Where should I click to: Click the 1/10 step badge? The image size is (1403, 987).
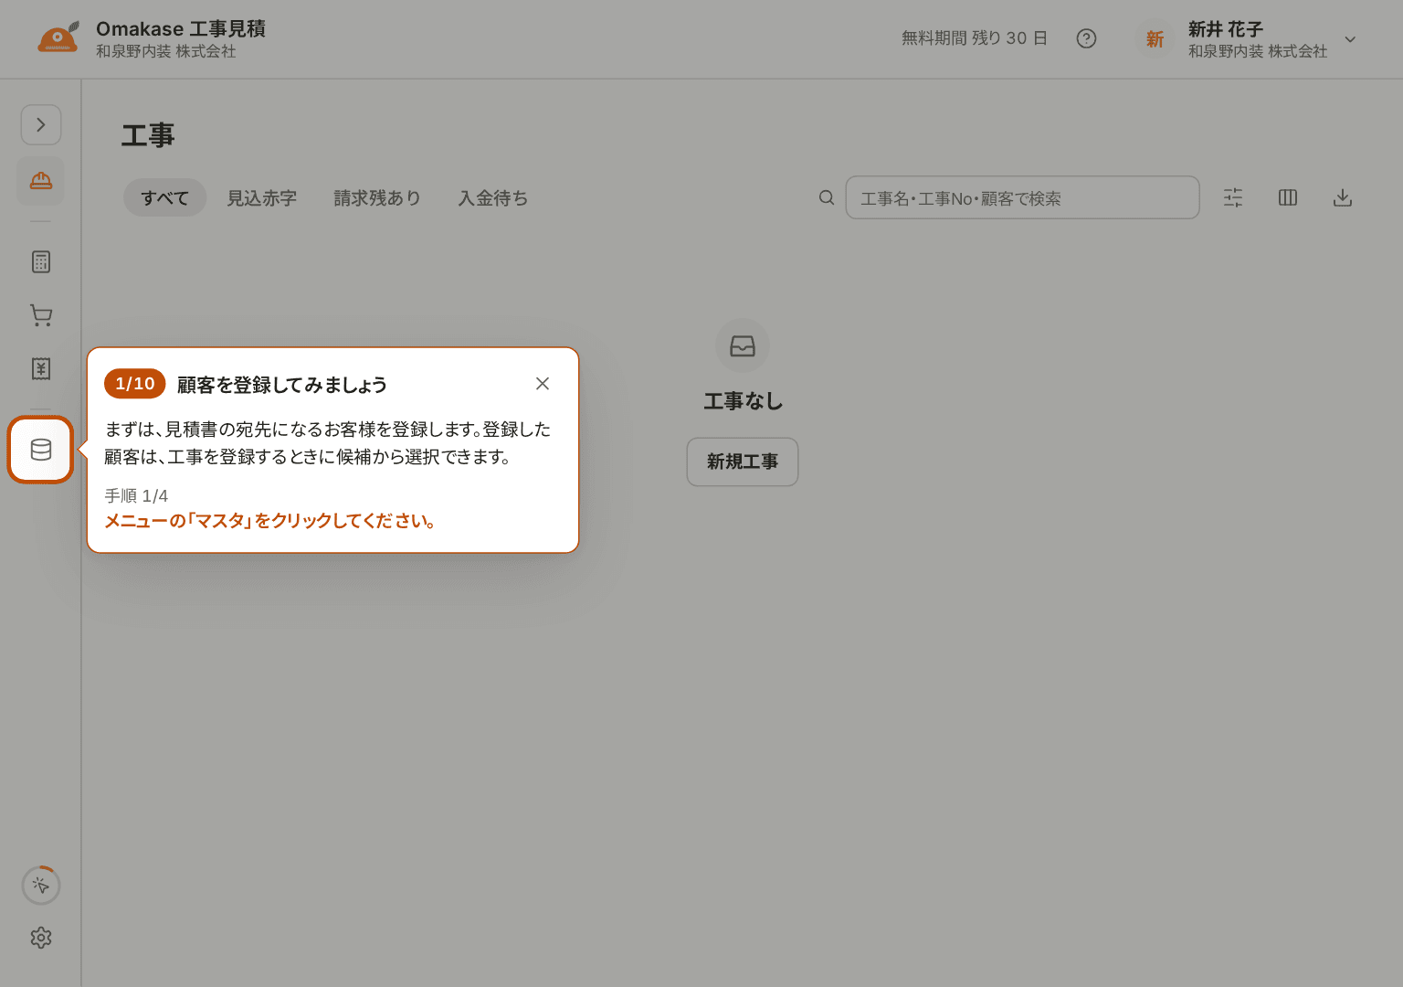135,384
